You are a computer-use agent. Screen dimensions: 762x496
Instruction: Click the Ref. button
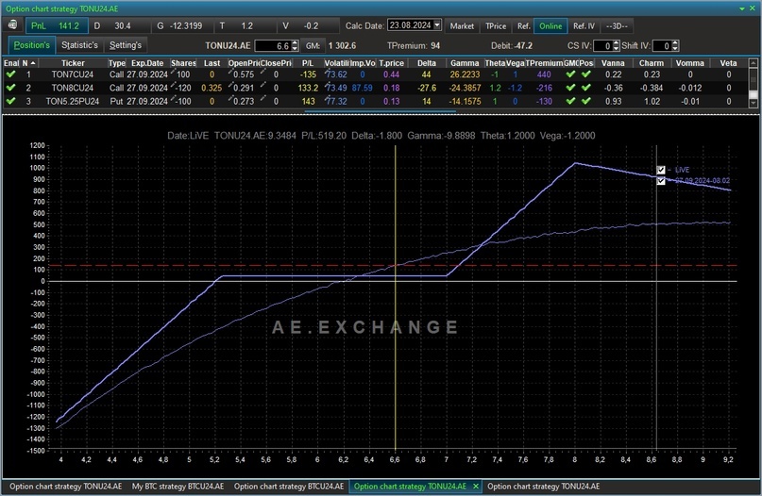tap(523, 26)
